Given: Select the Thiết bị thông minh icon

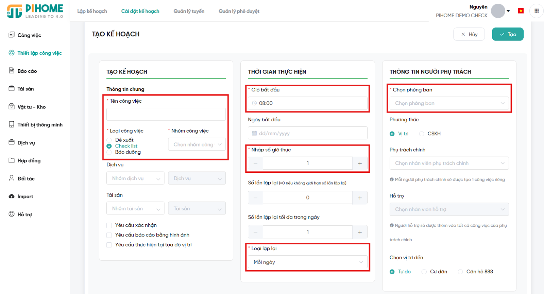Looking at the screenshot, I should click(x=12, y=124).
